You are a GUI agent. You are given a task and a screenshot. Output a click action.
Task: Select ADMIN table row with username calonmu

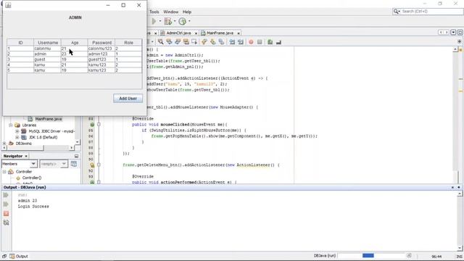(x=74, y=49)
